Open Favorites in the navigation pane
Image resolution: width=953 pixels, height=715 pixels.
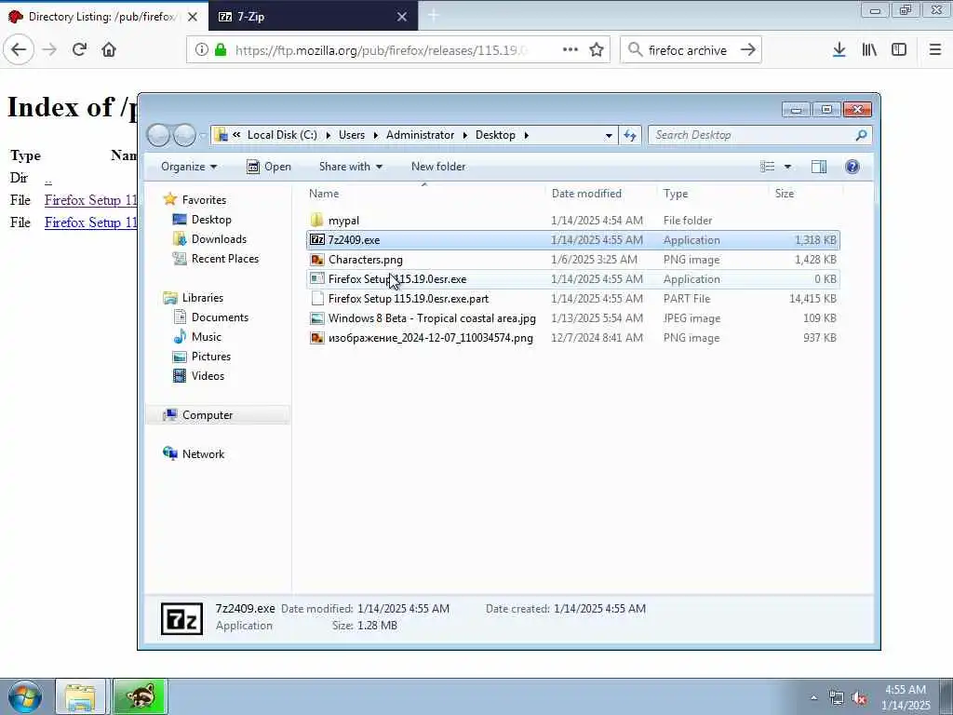(x=195, y=199)
